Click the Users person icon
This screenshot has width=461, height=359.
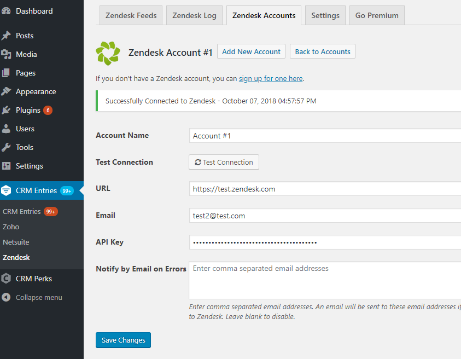(x=5, y=129)
